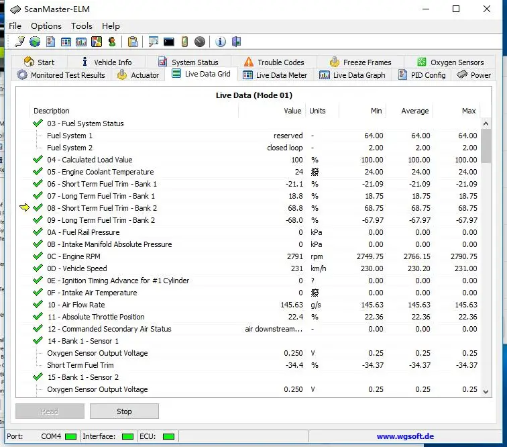Viewport: 507px width, 447px height.
Task: Click the person figure toolbar icon
Action: 112,42
